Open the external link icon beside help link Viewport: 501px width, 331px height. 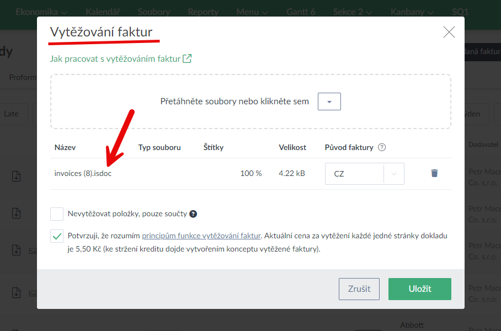(187, 58)
